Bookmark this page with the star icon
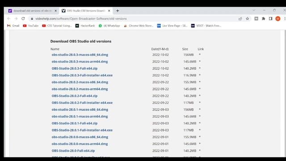This screenshot has width=286, height=161. (x=247, y=19)
